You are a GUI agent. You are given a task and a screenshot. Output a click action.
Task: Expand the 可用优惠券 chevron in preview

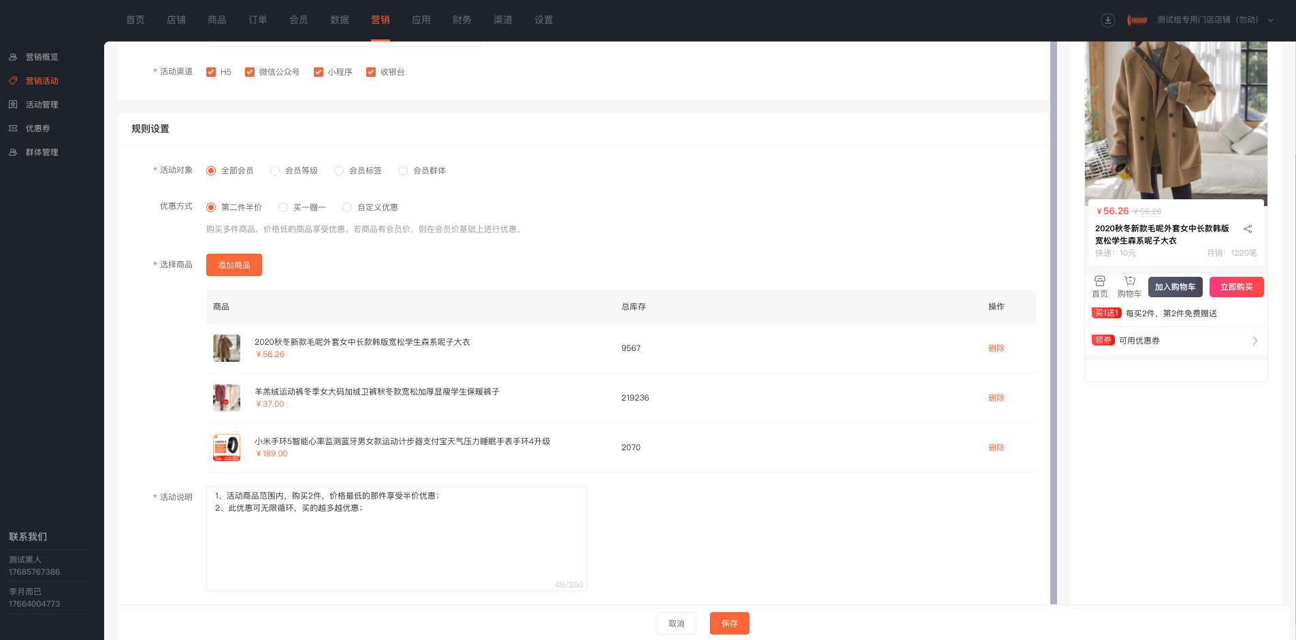pos(1255,341)
